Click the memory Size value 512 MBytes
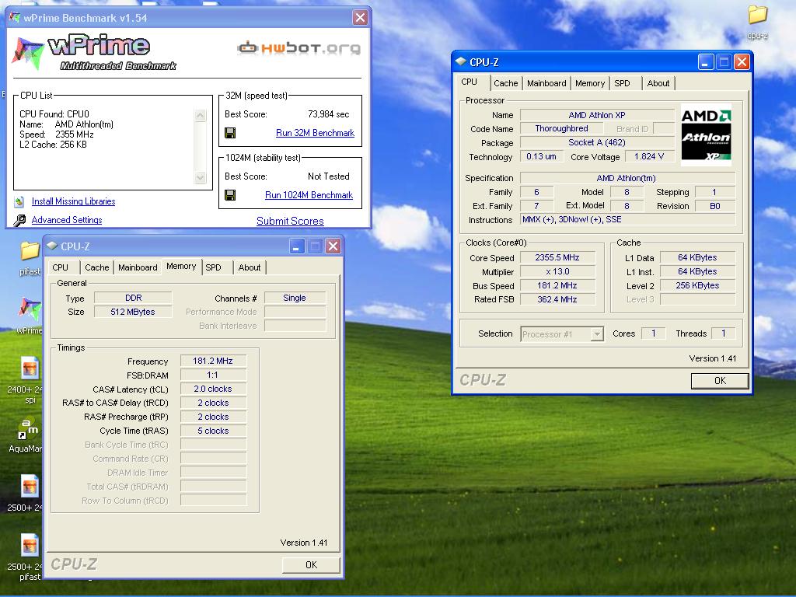The image size is (796, 597). pyautogui.click(x=133, y=312)
